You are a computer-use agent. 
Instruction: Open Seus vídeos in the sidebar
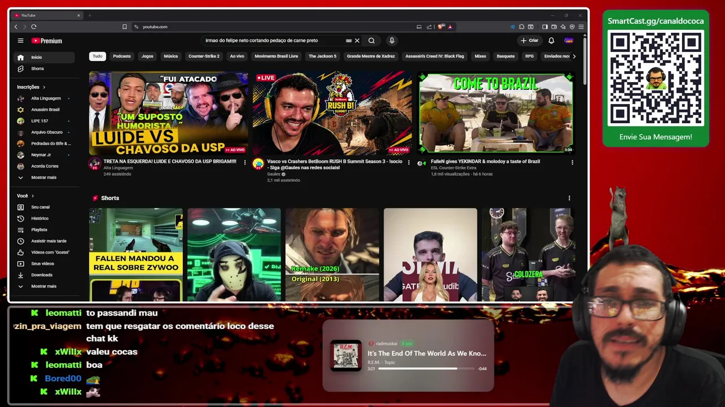(x=44, y=263)
